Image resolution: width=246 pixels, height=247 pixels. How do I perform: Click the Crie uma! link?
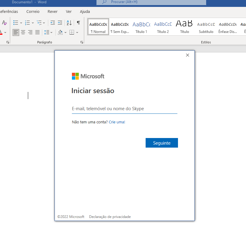pos(117,122)
